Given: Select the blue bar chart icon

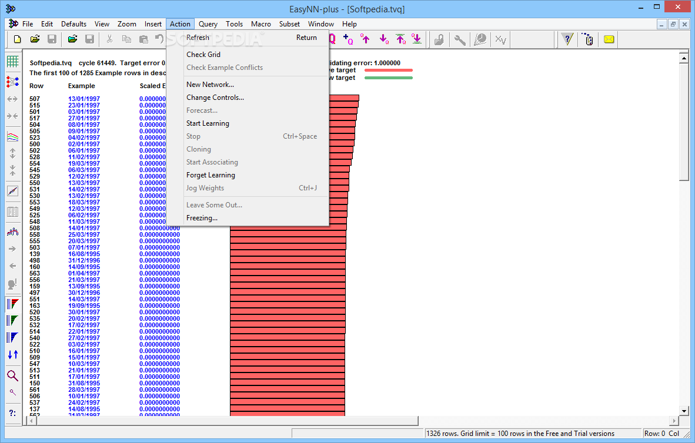Looking at the screenshot, I should (13, 338).
